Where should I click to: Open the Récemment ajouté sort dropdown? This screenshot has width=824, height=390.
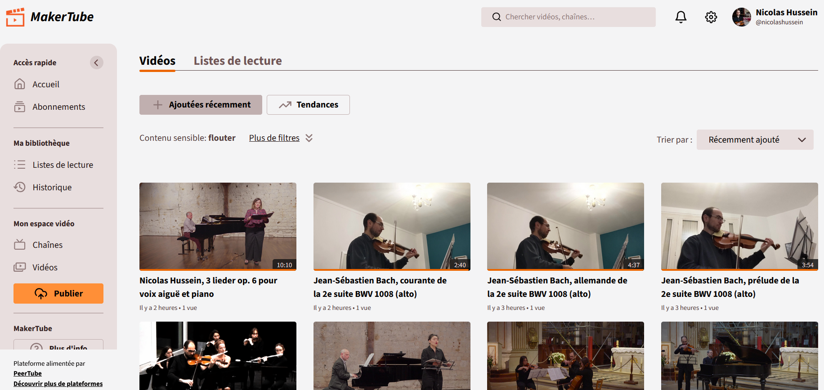[x=755, y=140]
